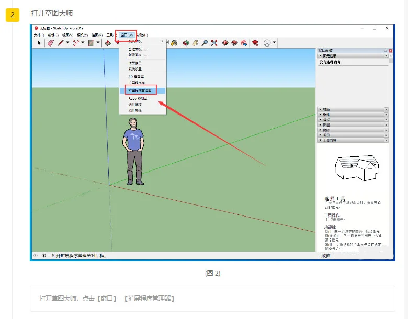Image resolution: width=408 pixels, height=319 pixels.
Task: Open Extension Warehouse toolbar icon
Action: click(x=234, y=43)
